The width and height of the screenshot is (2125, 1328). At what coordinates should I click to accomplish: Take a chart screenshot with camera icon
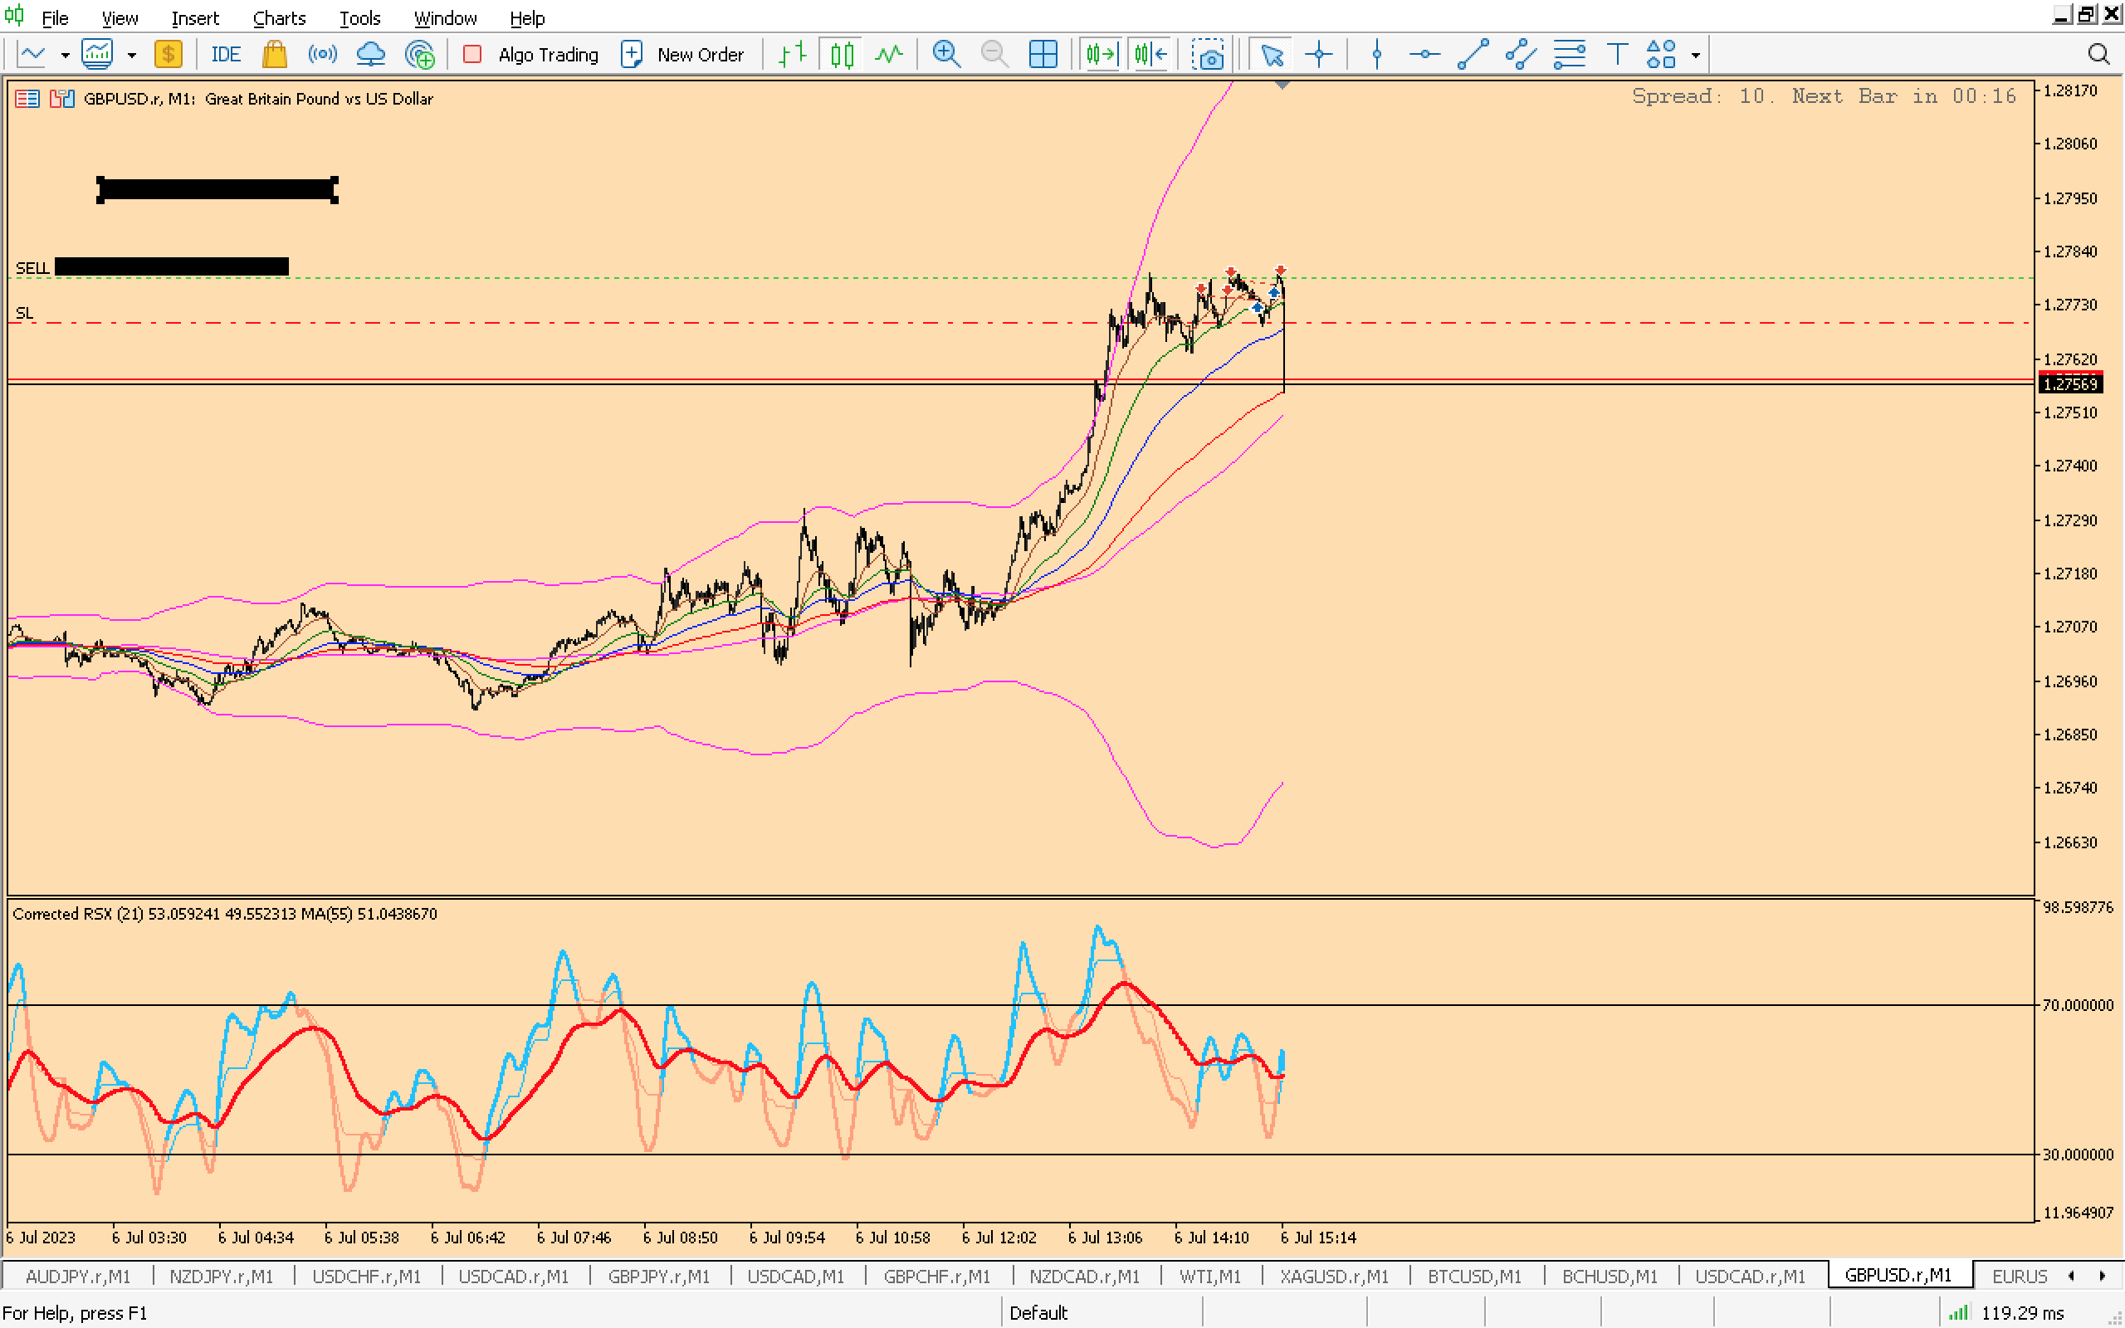(1209, 55)
